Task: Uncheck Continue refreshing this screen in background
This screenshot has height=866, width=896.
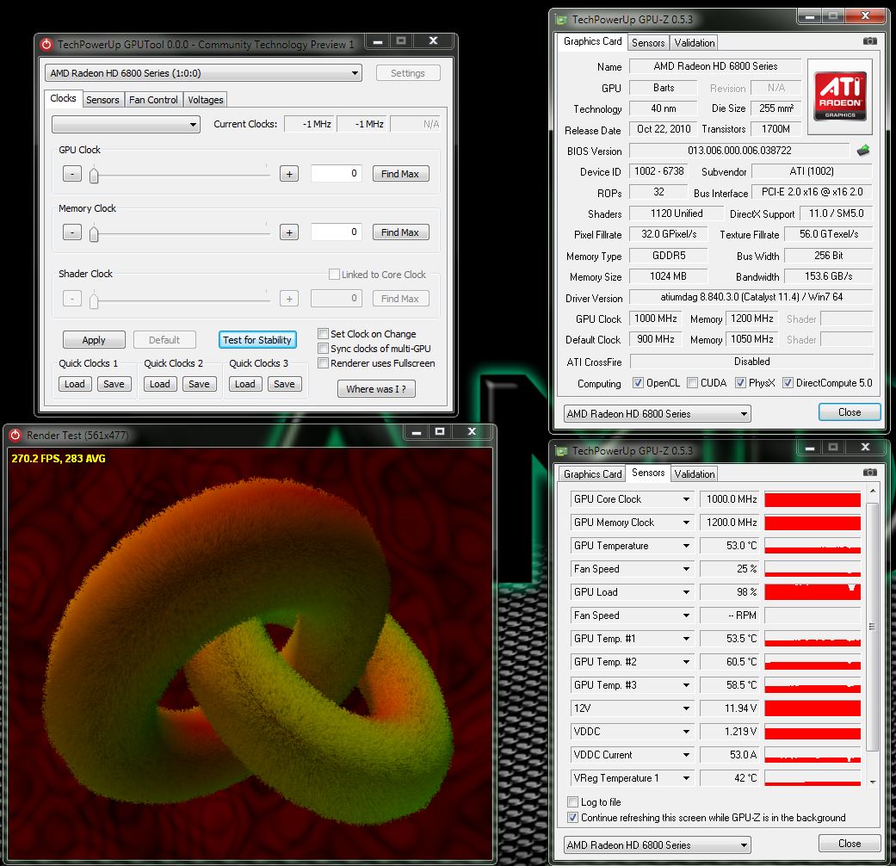Action: click(572, 818)
